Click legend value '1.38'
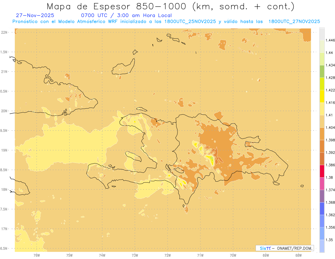Image resolution: width=335 pixels, height=259 pixels. pyautogui.click(x=329, y=177)
